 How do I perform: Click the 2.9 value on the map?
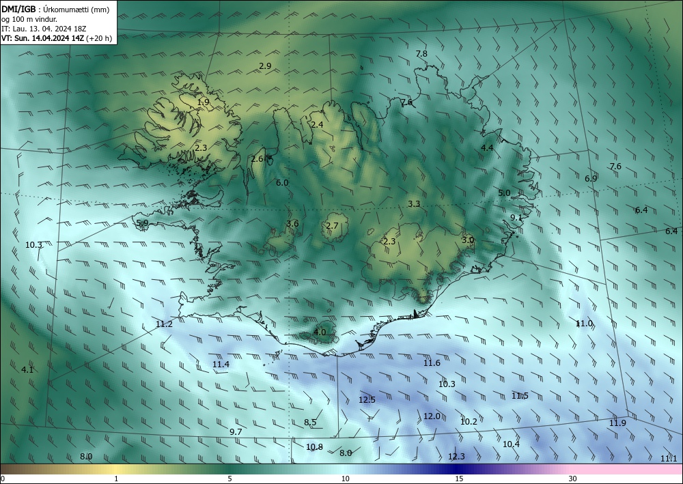[x=265, y=66]
